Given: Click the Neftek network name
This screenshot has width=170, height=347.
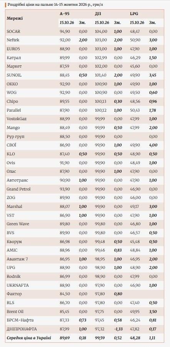Looking at the screenshot, I should (13, 40).
